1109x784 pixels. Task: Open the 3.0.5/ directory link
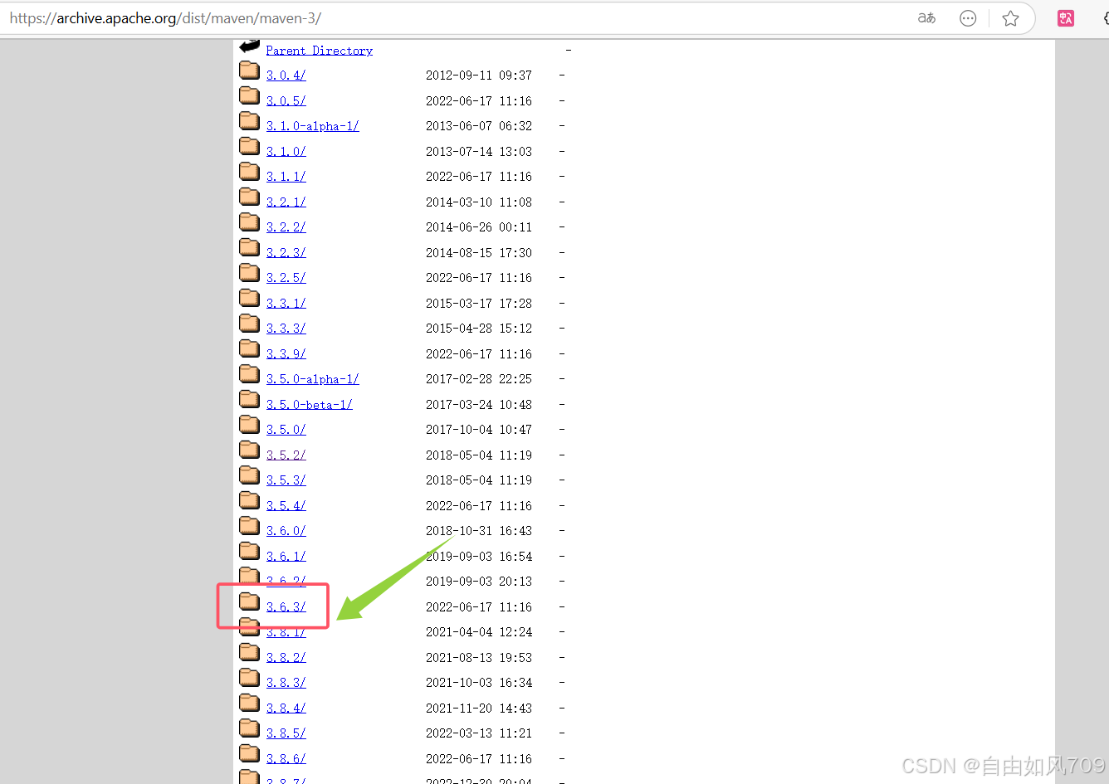click(x=286, y=101)
